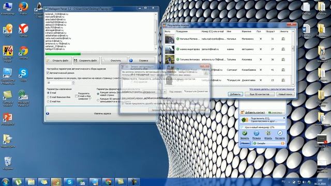This screenshot has width=331, height=186.
Task: Close the Подключить ICQ banner
Action: pyautogui.click(x=284, y=118)
